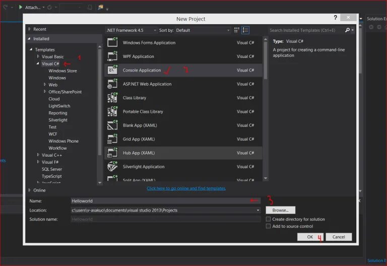
Task: Expand the Recent section
Action: point(29,29)
